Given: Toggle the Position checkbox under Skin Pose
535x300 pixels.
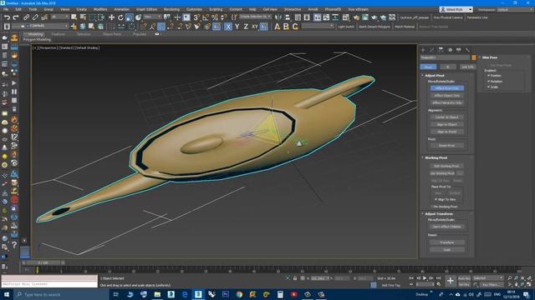Looking at the screenshot, I should click(x=488, y=76).
